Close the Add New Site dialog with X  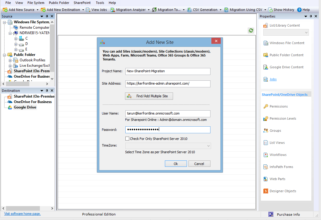pyautogui.click(x=216, y=41)
